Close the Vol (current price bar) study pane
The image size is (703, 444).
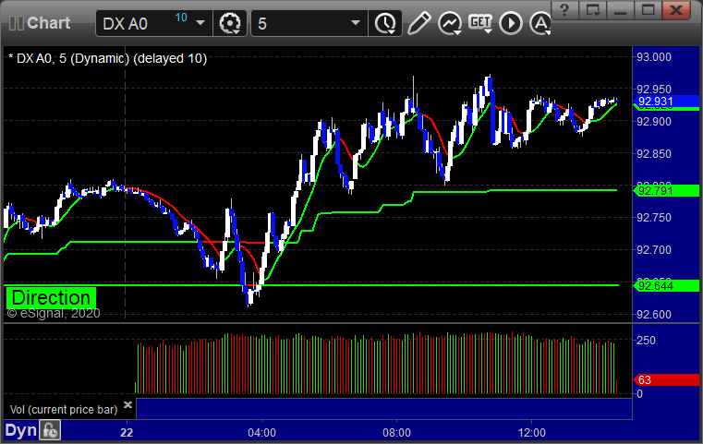tap(127, 405)
